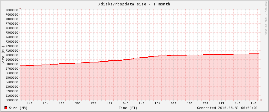269x112 pixels.
Task: Click the Y-axis top arrow tip
Action: pyautogui.click(x=20, y=8)
